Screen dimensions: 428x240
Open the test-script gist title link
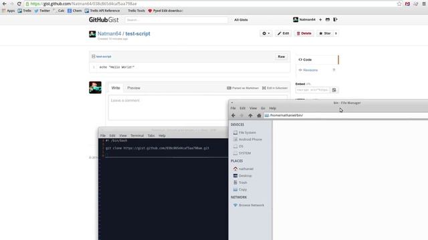[x=138, y=34]
